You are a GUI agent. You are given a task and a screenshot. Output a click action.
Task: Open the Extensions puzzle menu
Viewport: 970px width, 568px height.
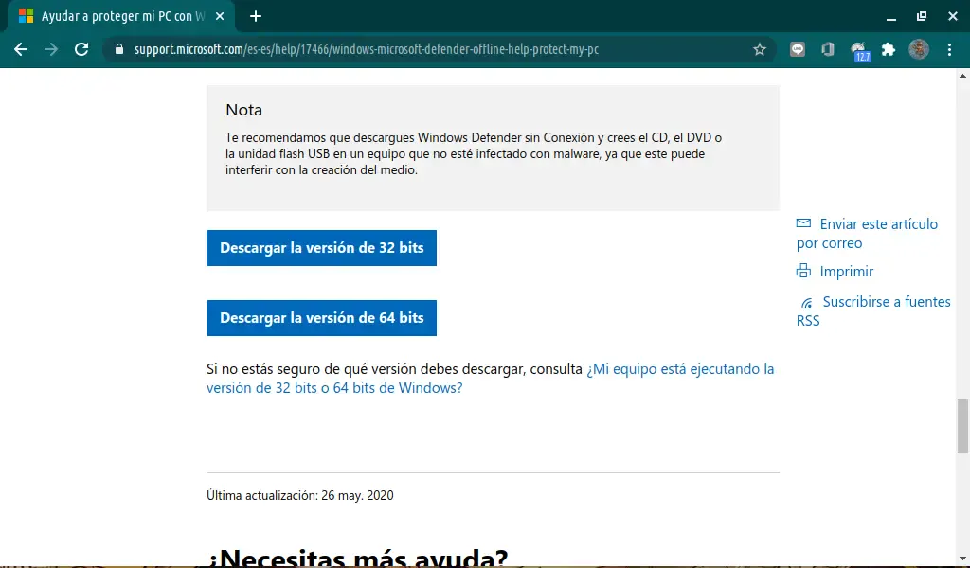[889, 49]
